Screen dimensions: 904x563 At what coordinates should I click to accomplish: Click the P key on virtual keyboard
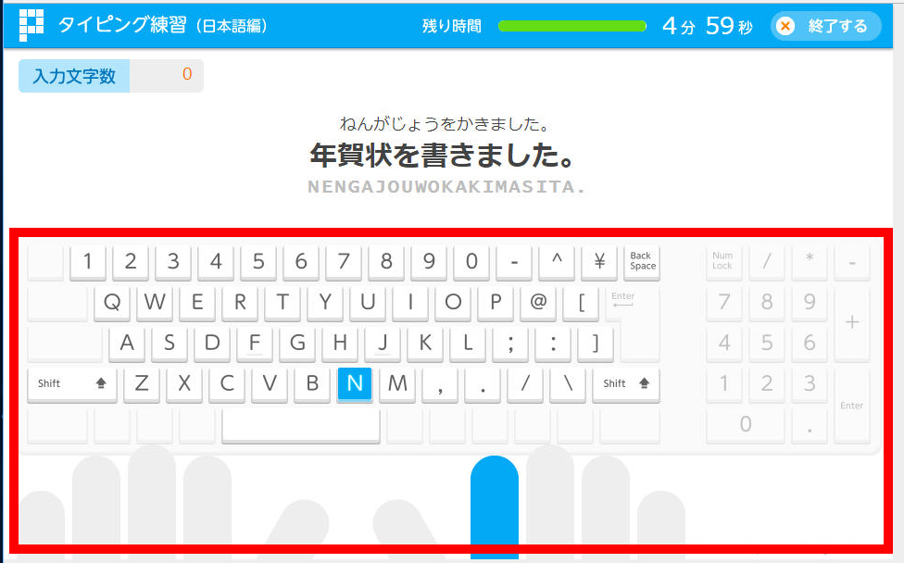[496, 303]
